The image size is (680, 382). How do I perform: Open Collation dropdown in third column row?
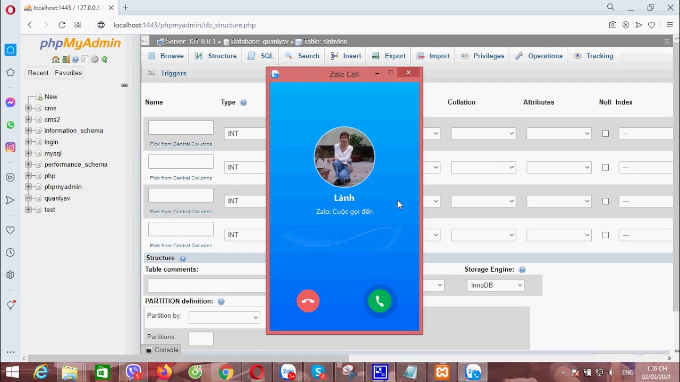(x=483, y=201)
